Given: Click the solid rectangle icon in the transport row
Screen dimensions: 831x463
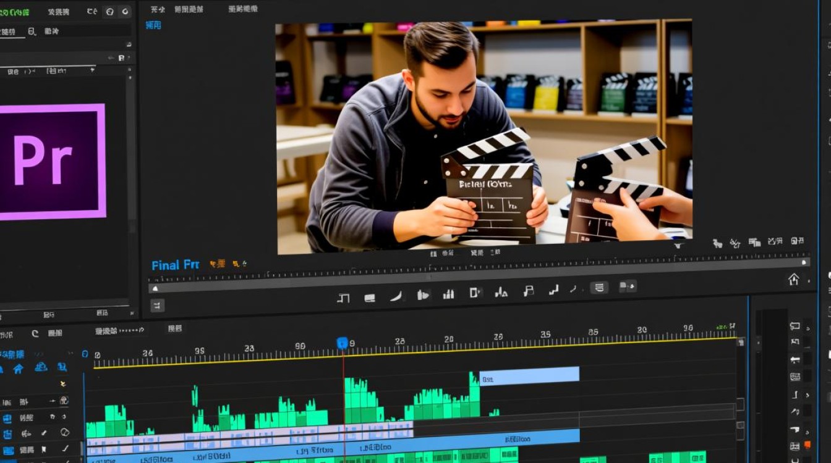Looking at the screenshot, I should point(370,298).
